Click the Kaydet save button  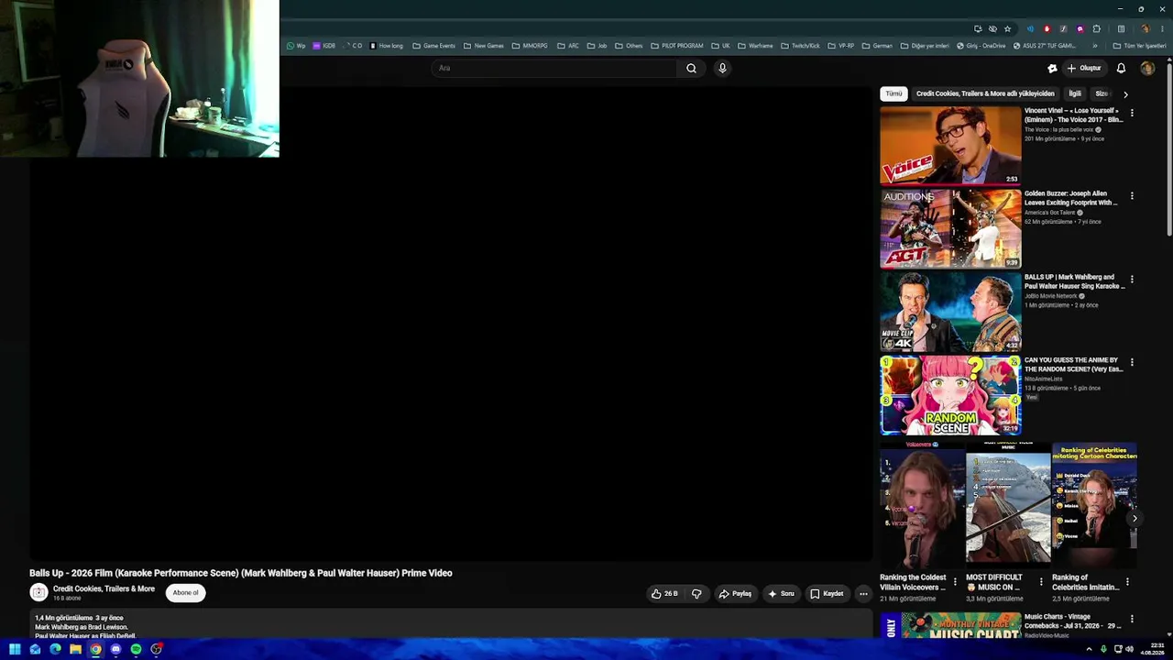tap(827, 594)
